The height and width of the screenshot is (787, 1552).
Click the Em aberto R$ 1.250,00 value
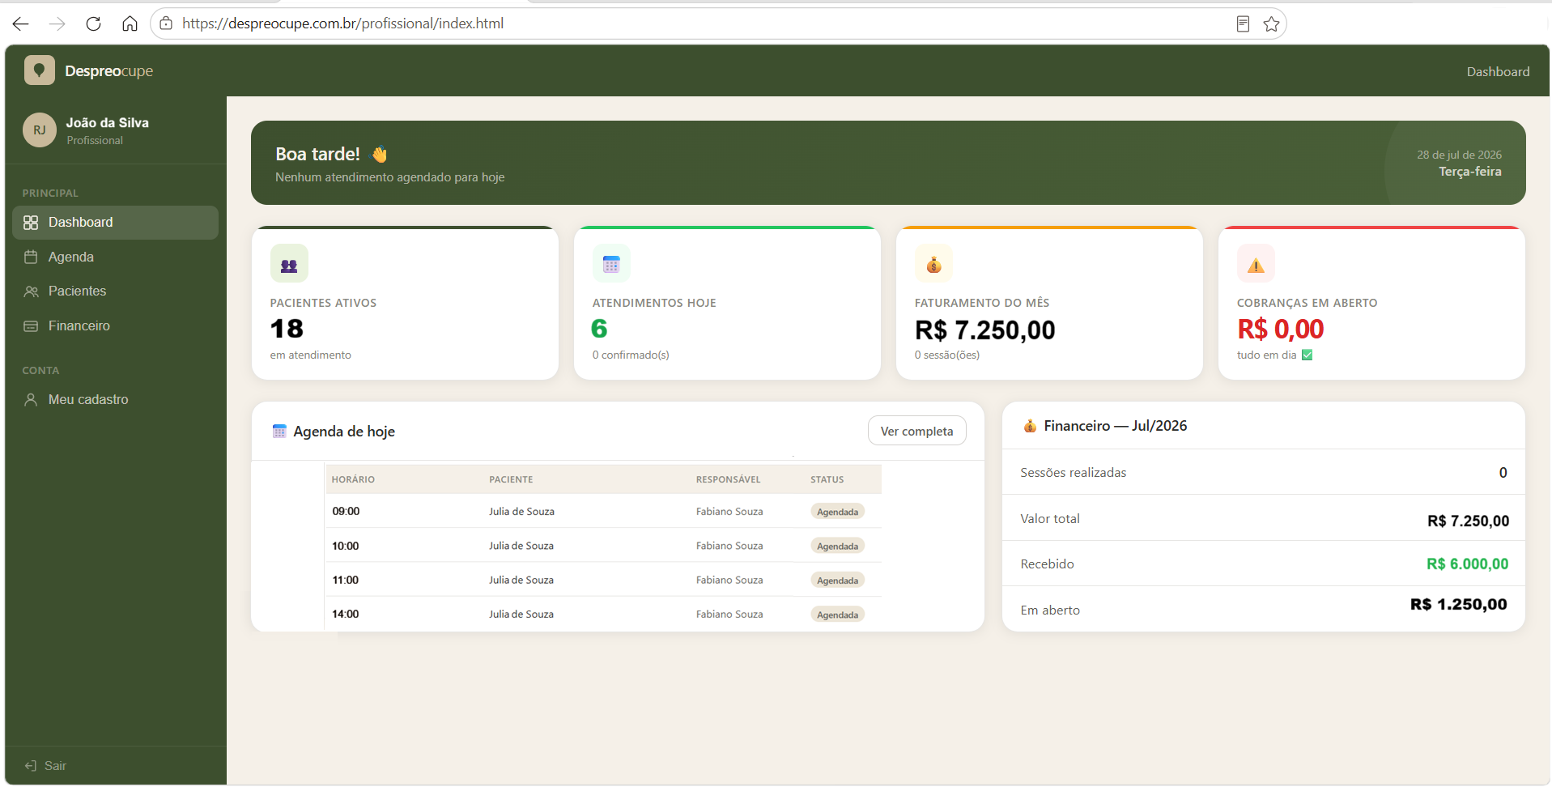(x=1458, y=605)
